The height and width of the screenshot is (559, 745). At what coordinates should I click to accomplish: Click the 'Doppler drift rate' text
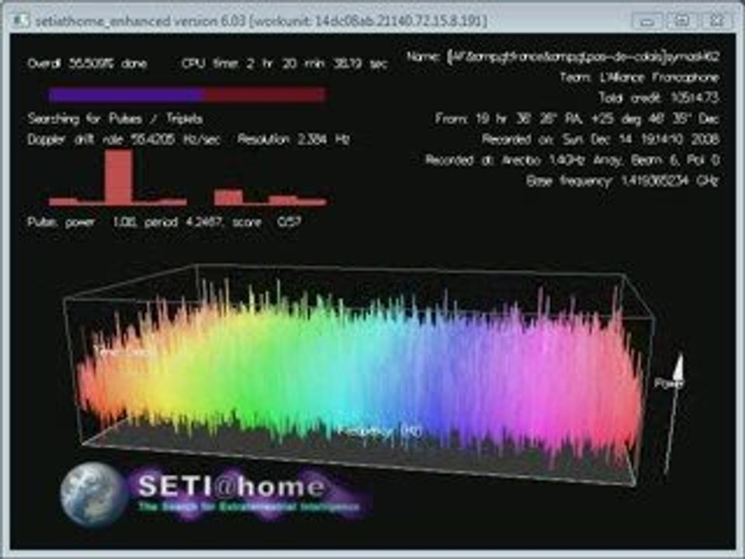coord(124,139)
